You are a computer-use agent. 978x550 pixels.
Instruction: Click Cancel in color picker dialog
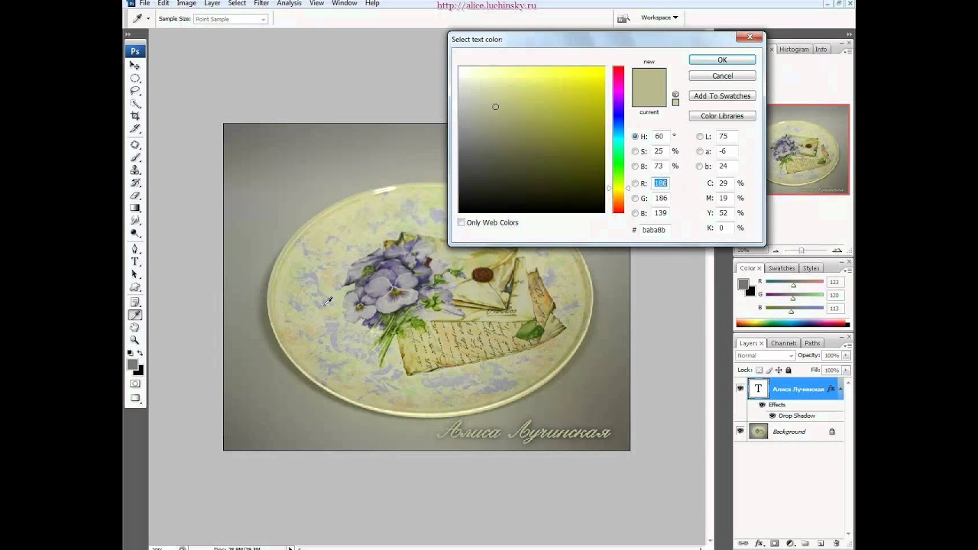click(722, 76)
